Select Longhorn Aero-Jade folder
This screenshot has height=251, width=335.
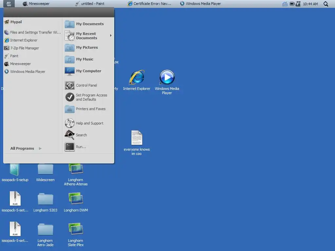(45, 235)
